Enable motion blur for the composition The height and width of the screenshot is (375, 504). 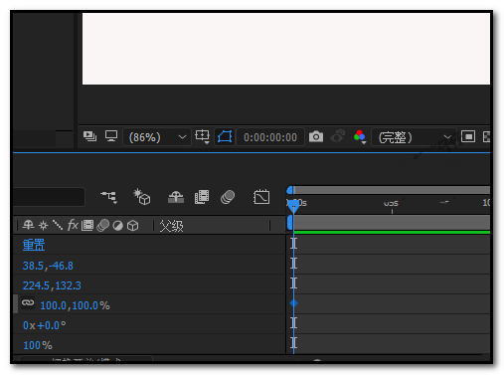tap(228, 197)
